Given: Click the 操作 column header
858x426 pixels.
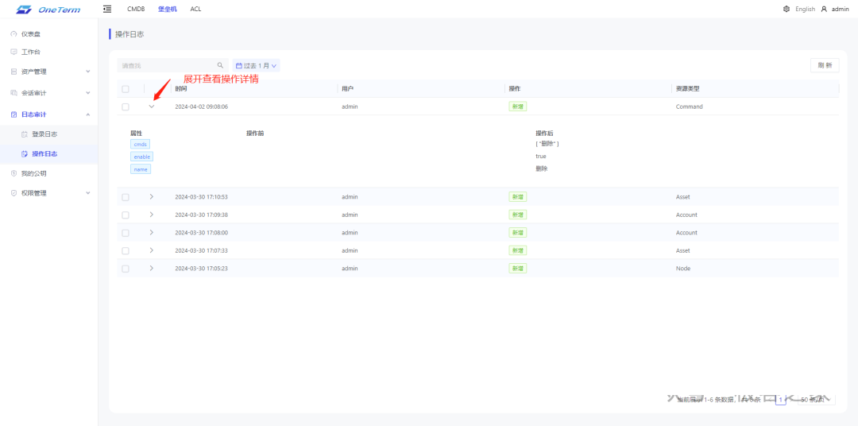Looking at the screenshot, I should tap(514, 89).
